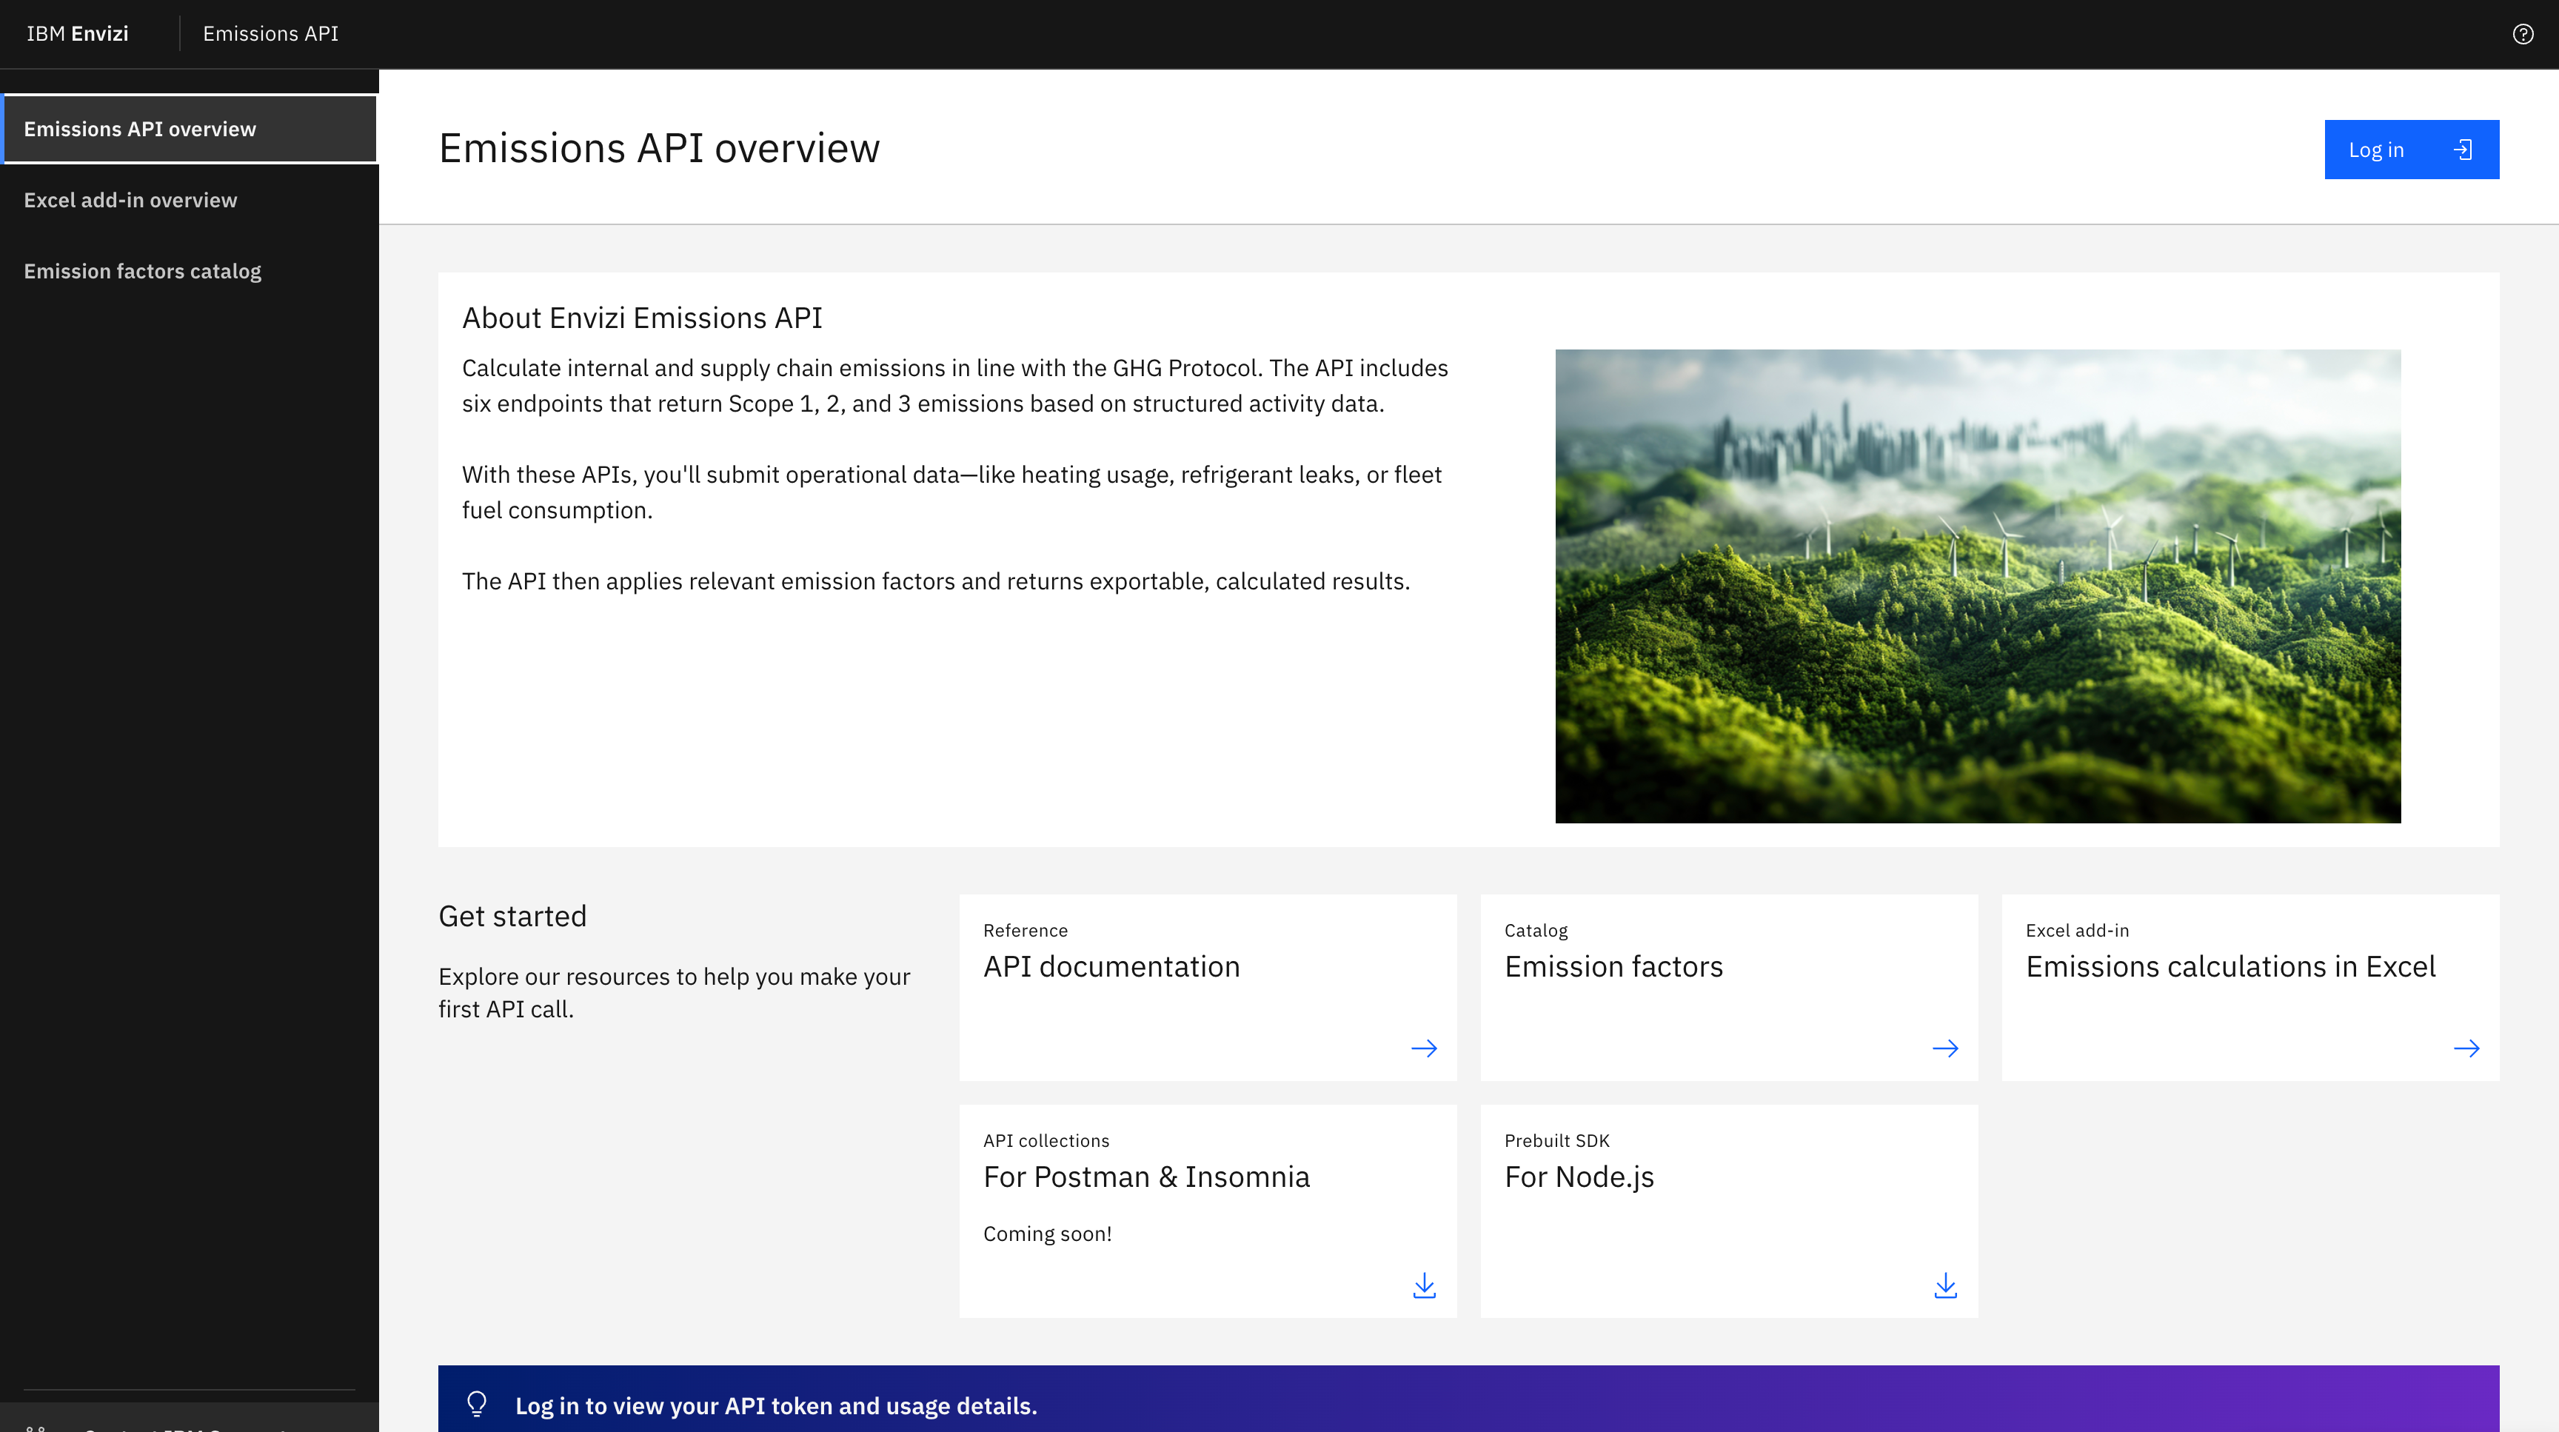Open the help icon in header
The image size is (2559, 1432).
(2522, 34)
